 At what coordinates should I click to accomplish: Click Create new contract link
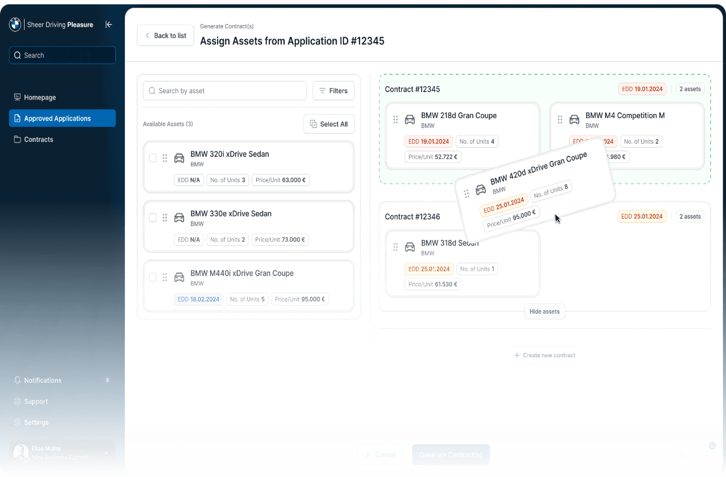click(544, 355)
